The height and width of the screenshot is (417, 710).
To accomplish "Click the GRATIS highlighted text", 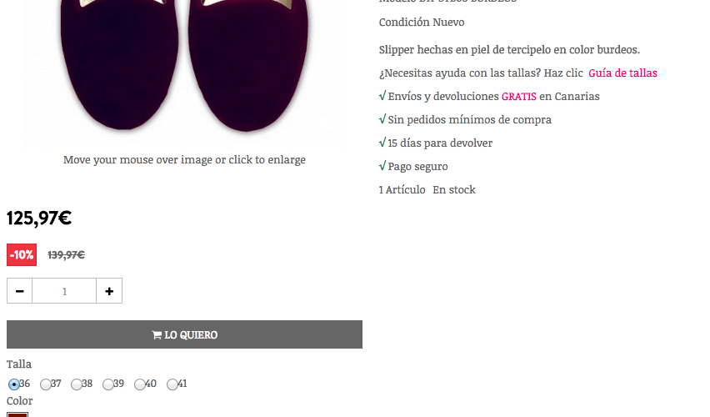I will tap(519, 97).
